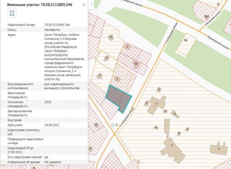Image resolution: width=231 pixels, height=169 pixels.
Task: Click the parcel plan icon under the title
Action: (x=12, y=13)
